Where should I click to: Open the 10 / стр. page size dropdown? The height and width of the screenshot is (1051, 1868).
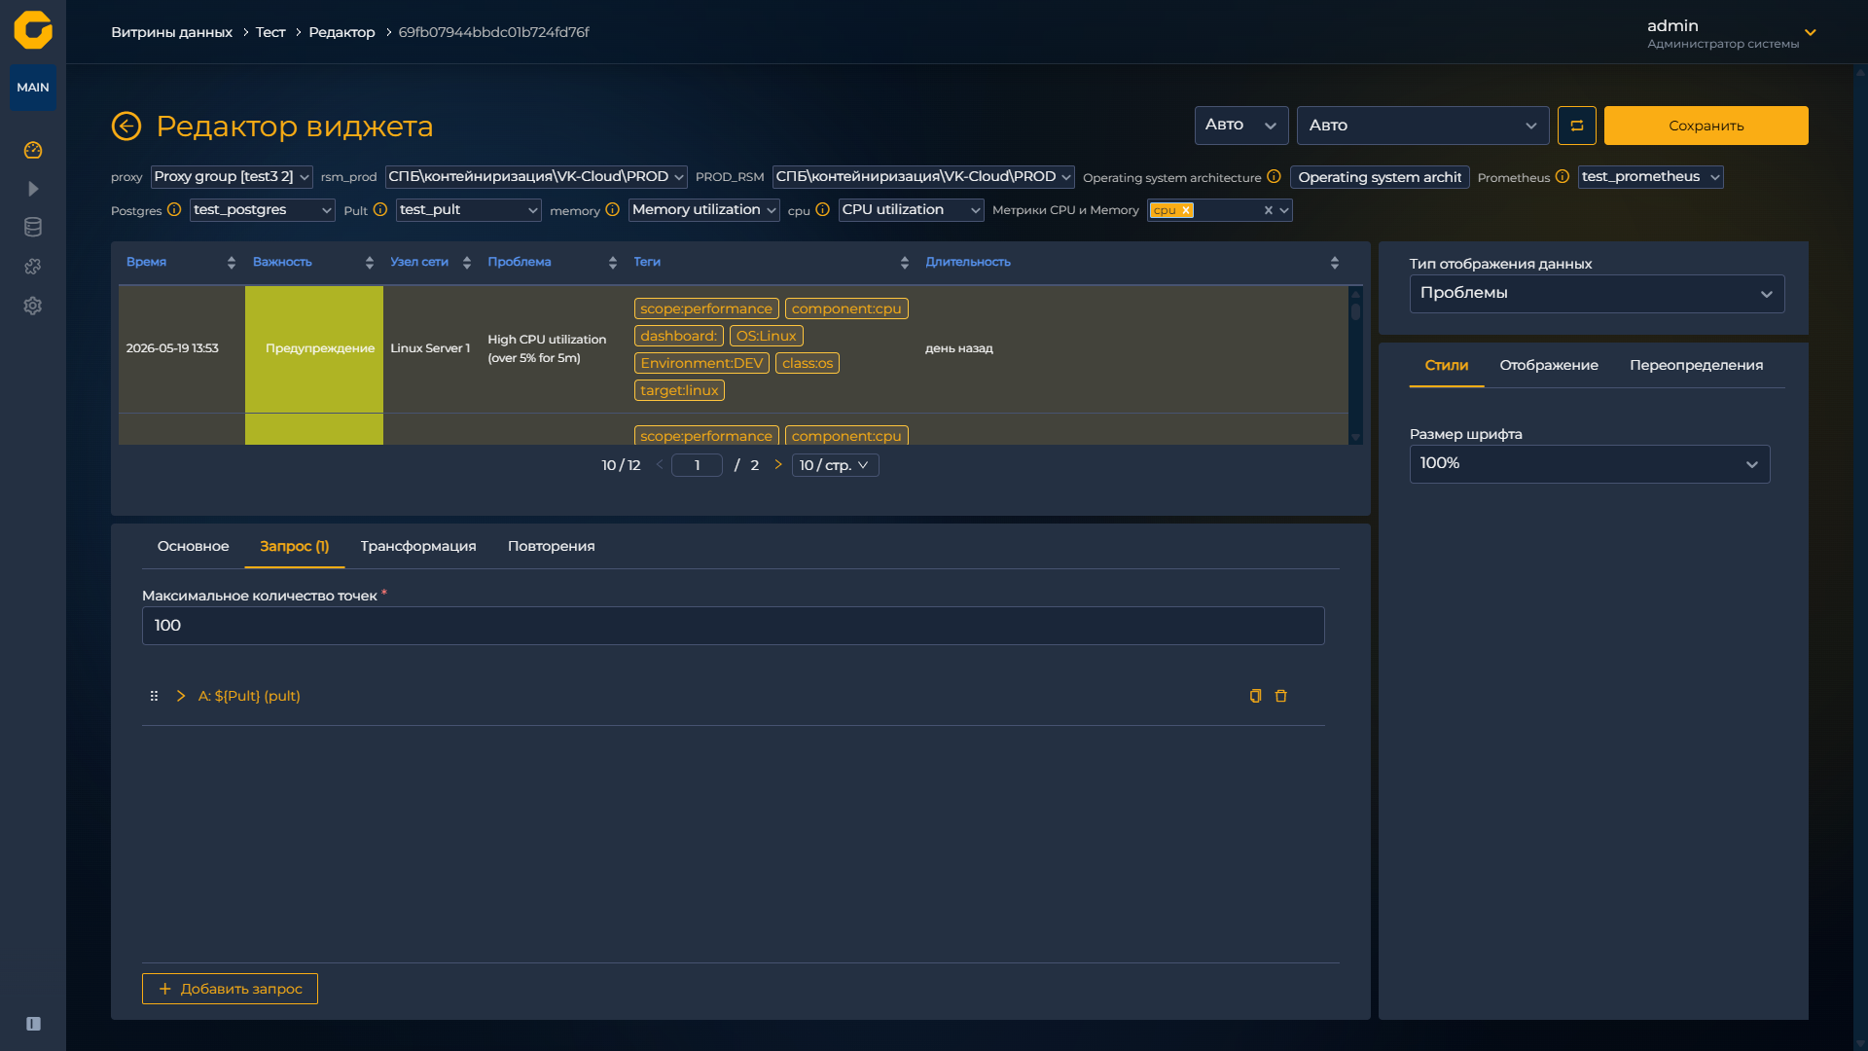pos(836,465)
